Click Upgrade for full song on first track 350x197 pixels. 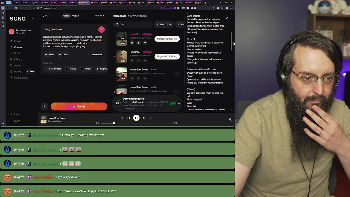pyautogui.click(x=167, y=39)
